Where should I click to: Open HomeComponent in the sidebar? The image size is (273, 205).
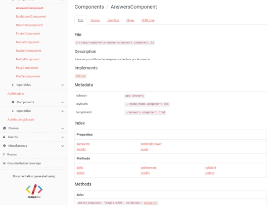[x=27, y=42]
